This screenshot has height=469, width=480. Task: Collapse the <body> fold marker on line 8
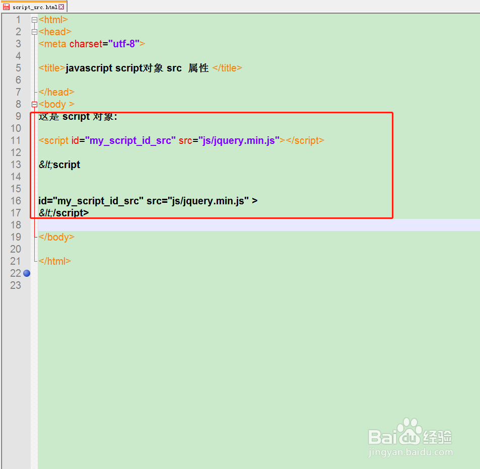tap(34, 104)
